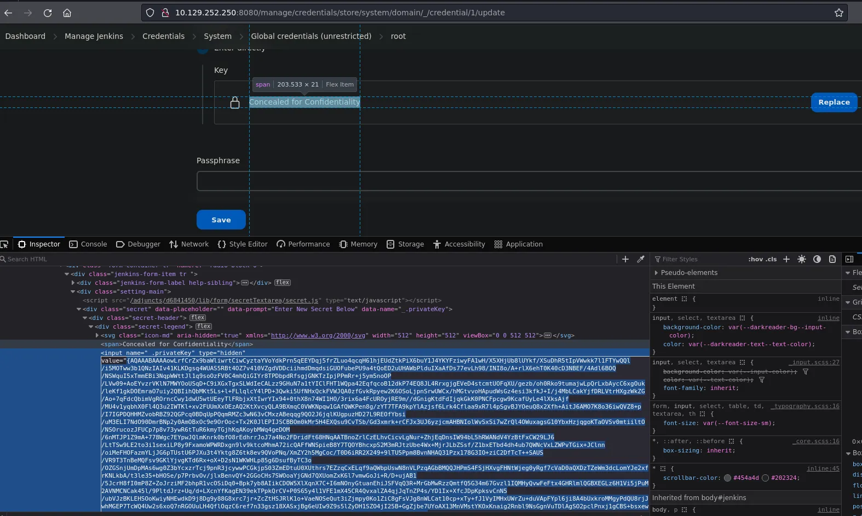This screenshot has height=516, width=862.
Task: Toggle print media simulation icon
Action: (x=832, y=259)
